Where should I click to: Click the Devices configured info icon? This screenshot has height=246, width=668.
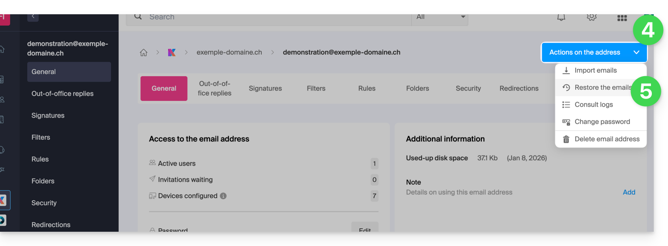click(223, 196)
